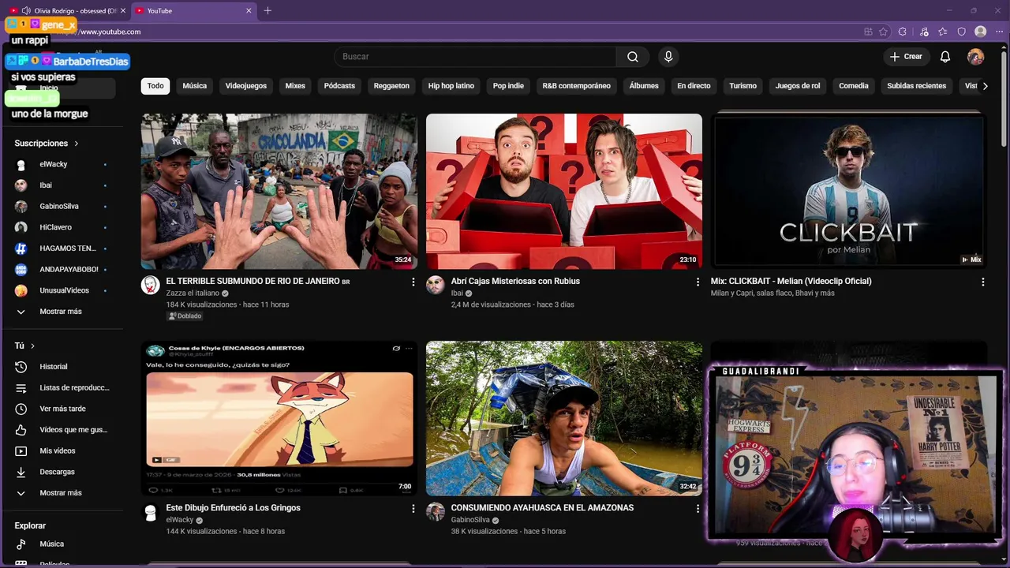This screenshot has height=568, width=1010.
Task: Open Ver más tarde in sidebar
Action: tap(63, 409)
